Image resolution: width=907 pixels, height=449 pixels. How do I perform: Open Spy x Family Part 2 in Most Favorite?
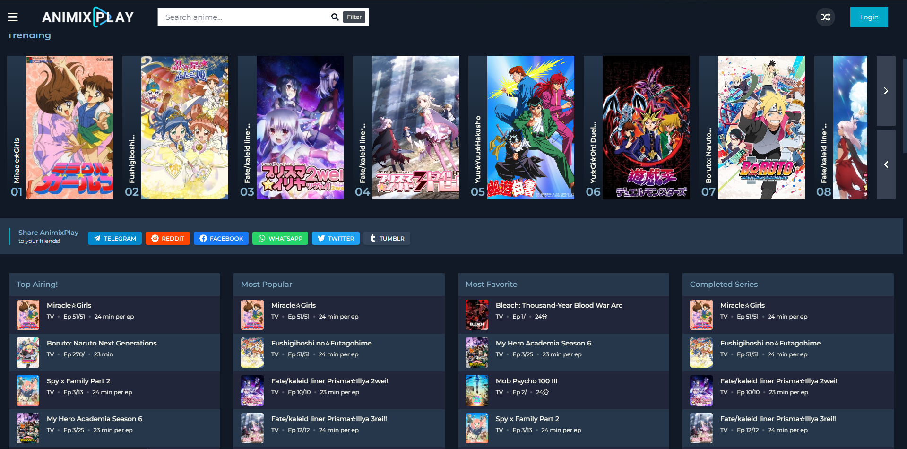[527, 419]
